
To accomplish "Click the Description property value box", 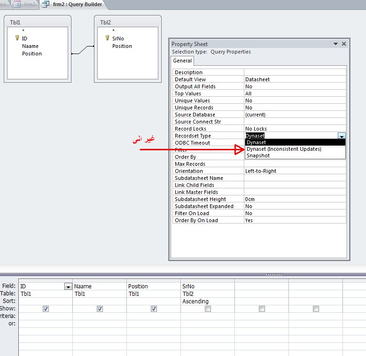I will (295, 72).
